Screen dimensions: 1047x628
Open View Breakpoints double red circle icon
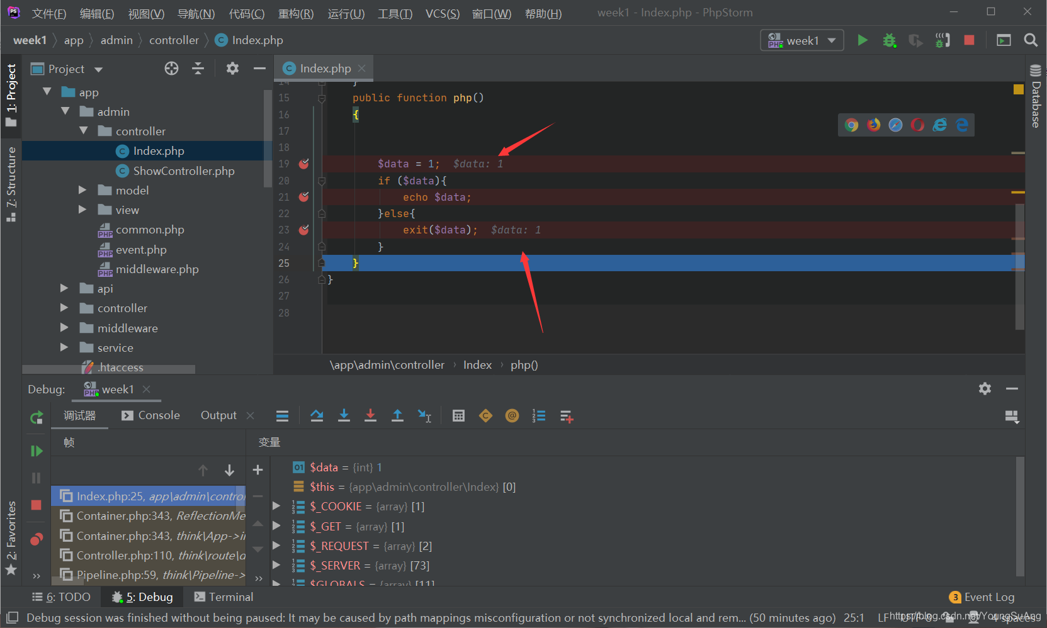coord(37,539)
